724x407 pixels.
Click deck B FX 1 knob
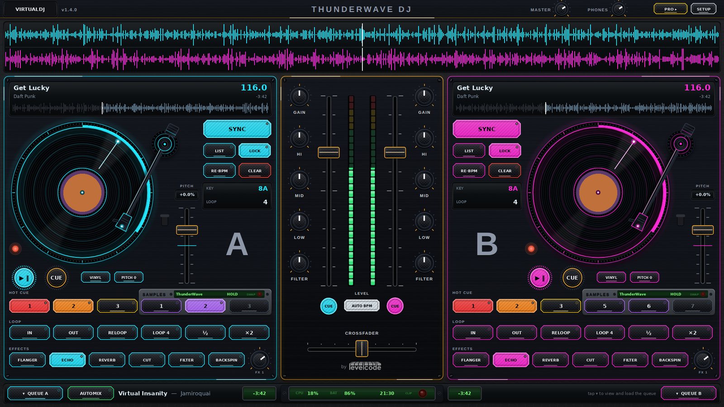703,360
